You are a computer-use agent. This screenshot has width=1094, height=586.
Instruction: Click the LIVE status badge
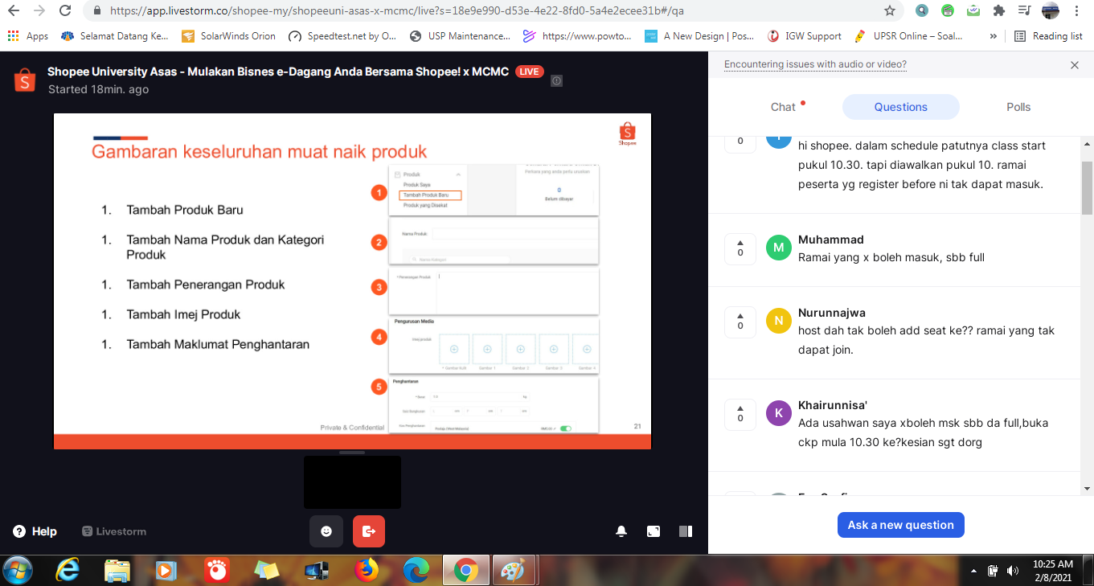pos(529,72)
